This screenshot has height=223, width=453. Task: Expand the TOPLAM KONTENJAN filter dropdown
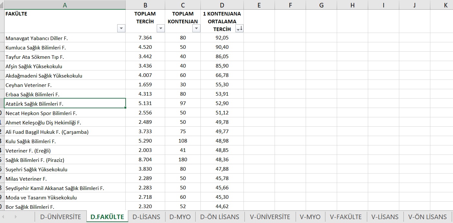(196, 28)
